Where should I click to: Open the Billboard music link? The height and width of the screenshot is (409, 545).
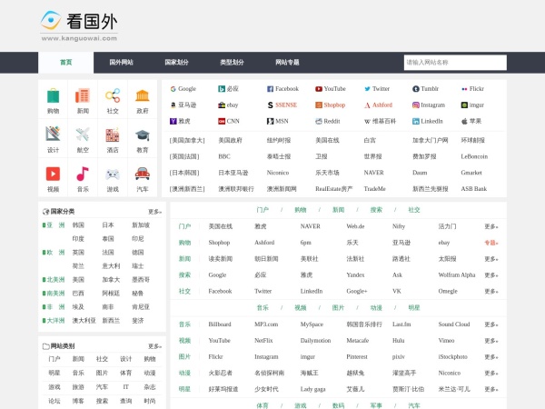(x=220, y=324)
